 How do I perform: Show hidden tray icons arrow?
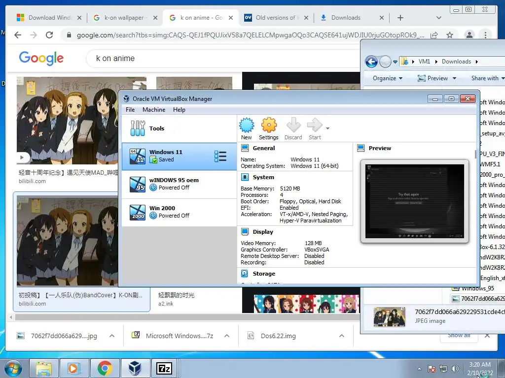pos(419,369)
